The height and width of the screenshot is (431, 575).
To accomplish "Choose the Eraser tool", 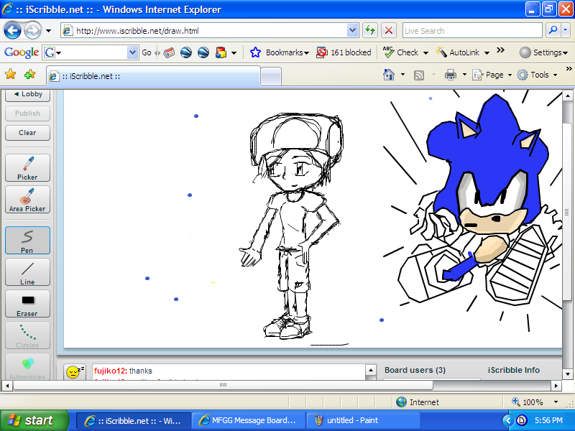I will pos(27,304).
